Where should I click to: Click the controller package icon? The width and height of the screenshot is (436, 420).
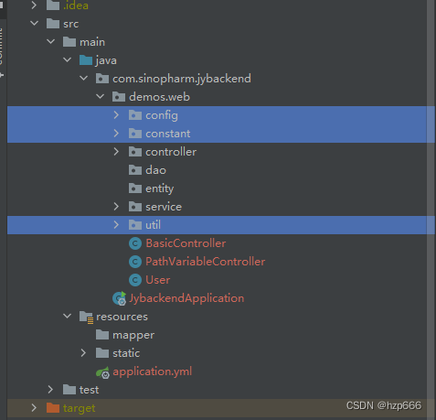click(135, 152)
